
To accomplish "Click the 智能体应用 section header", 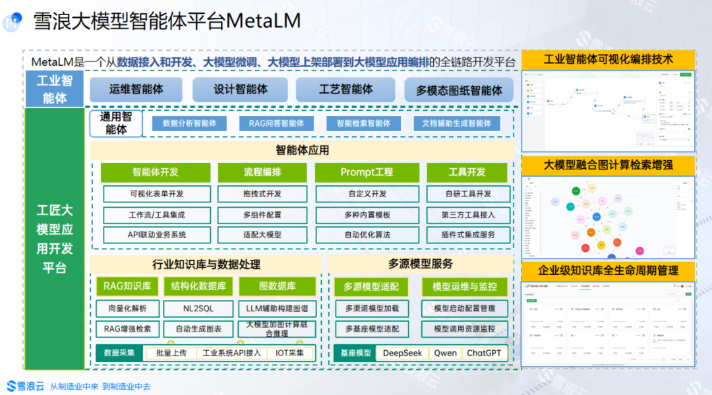I will 302,150.
